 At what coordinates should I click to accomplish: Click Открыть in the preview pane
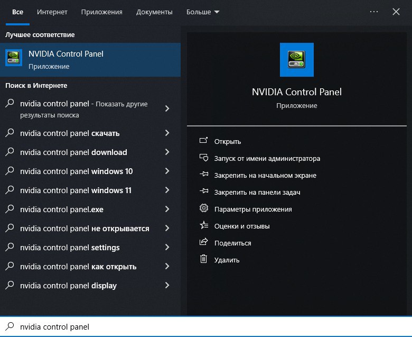point(228,142)
